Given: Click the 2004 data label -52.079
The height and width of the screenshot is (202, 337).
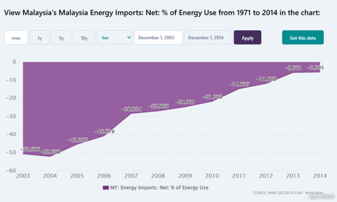Looking at the screenshot, I should [50, 152].
